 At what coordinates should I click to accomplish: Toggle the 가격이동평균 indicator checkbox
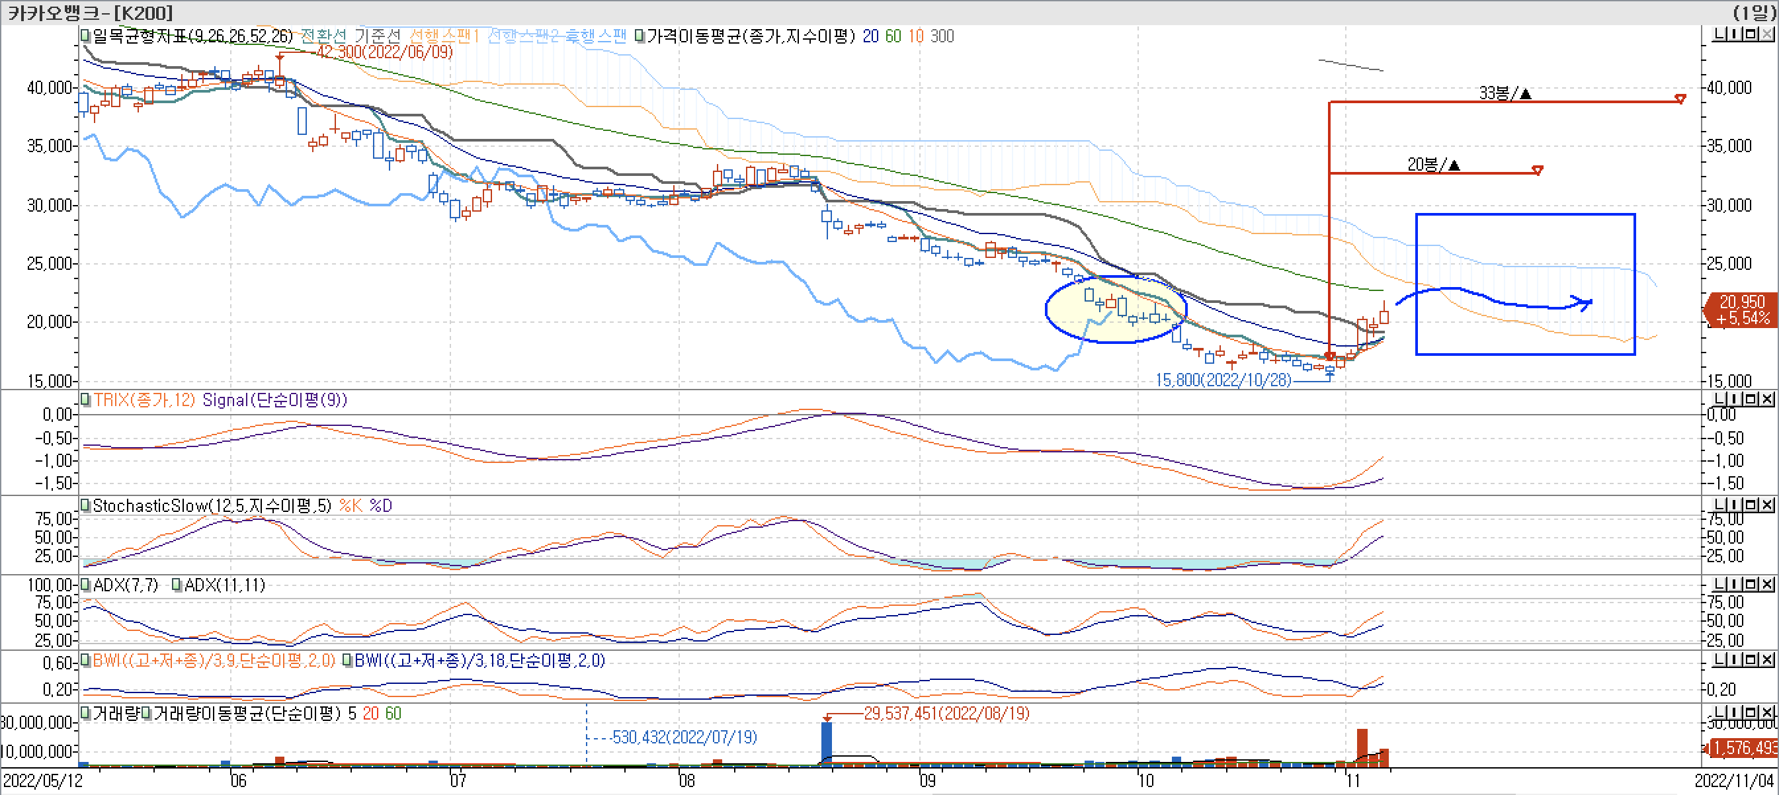640,35
